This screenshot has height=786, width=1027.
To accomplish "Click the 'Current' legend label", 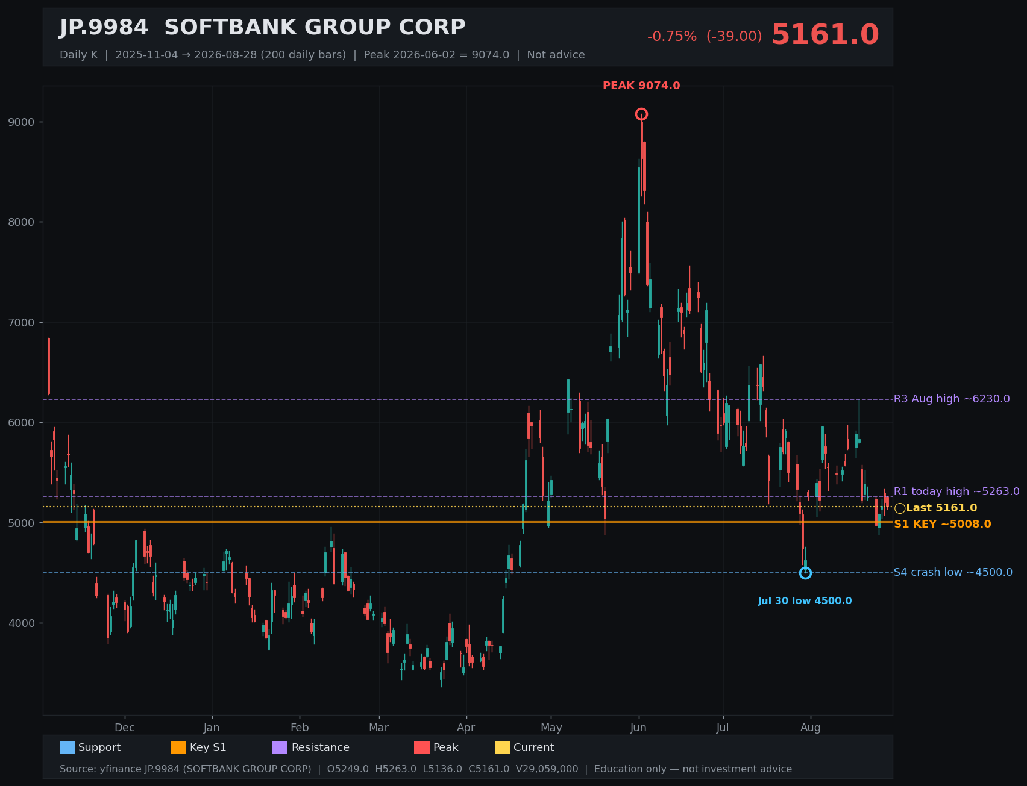I will [x=534, y=747].
